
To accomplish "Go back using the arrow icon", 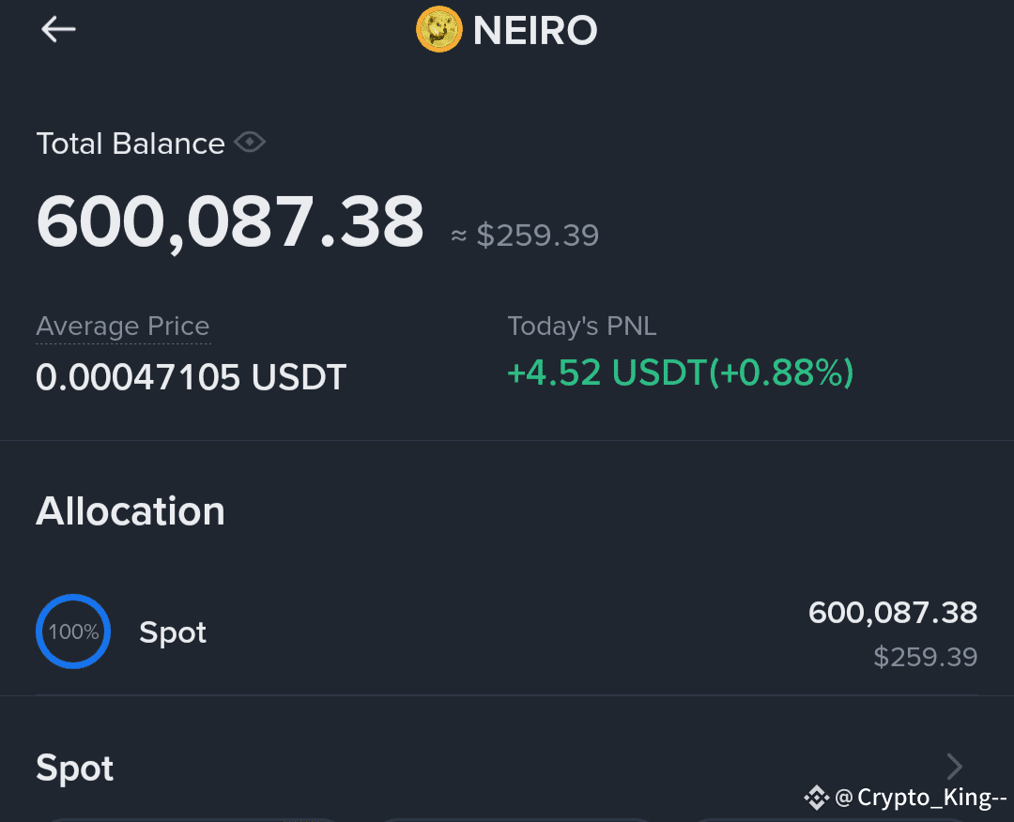I will click(58, 30).
